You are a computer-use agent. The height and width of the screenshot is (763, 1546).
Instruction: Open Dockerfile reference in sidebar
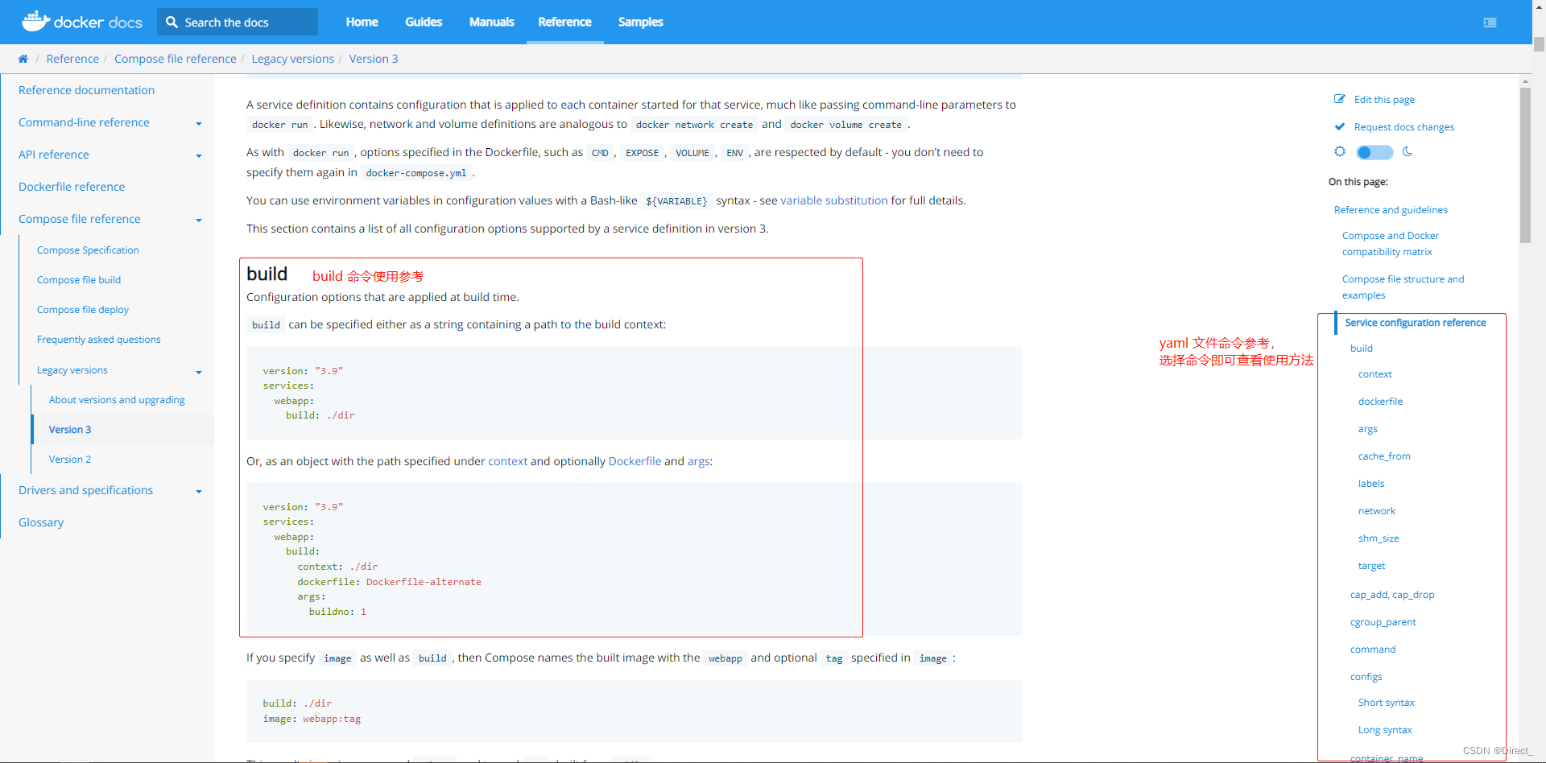pos(72,187)
